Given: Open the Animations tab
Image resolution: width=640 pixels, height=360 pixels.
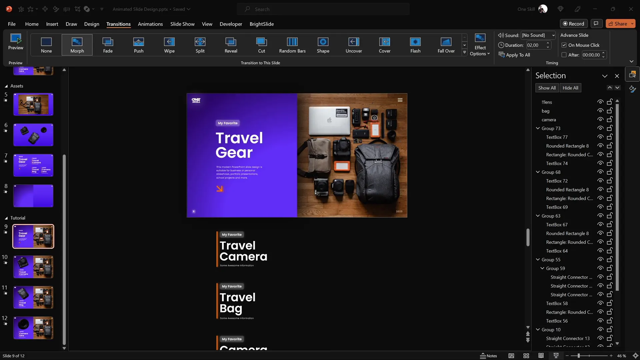Looking at the screenshot, I should [x=150, y=24].
